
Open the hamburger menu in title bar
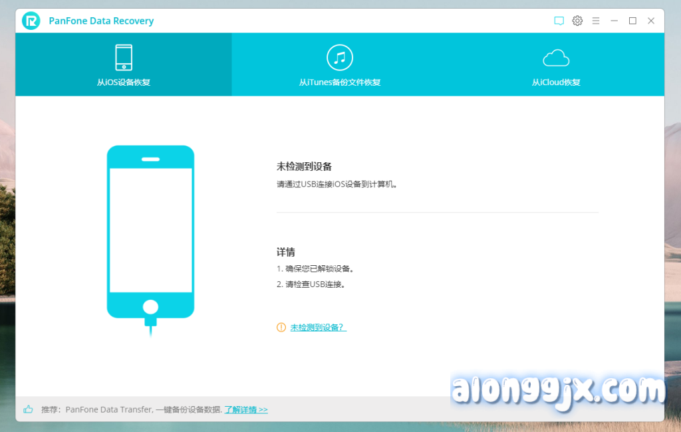pos(596,21)
